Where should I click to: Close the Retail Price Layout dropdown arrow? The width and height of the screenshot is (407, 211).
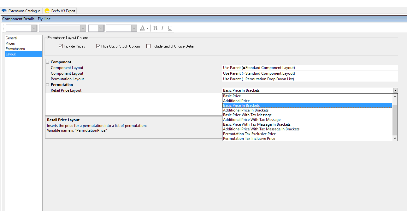point(395,90)
